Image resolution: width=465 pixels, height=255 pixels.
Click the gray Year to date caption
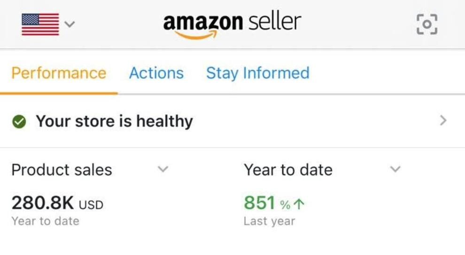[x=45, y=221]
